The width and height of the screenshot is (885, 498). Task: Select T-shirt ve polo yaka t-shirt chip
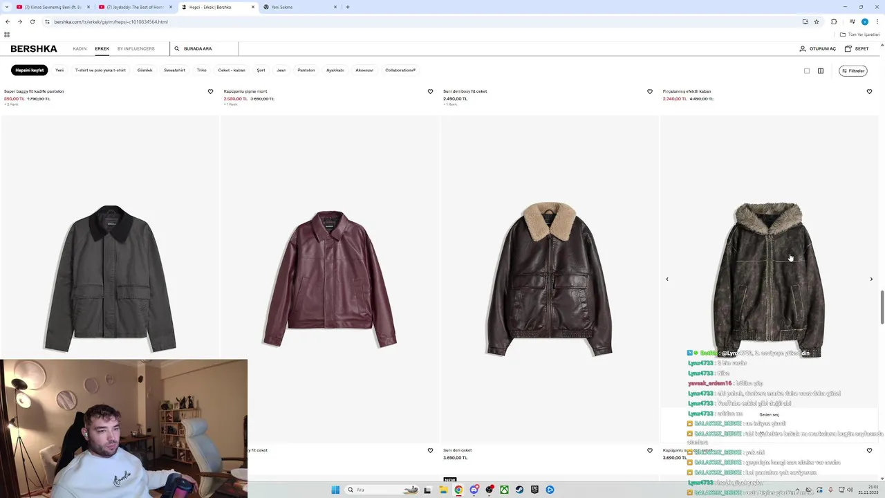(100, 70)
